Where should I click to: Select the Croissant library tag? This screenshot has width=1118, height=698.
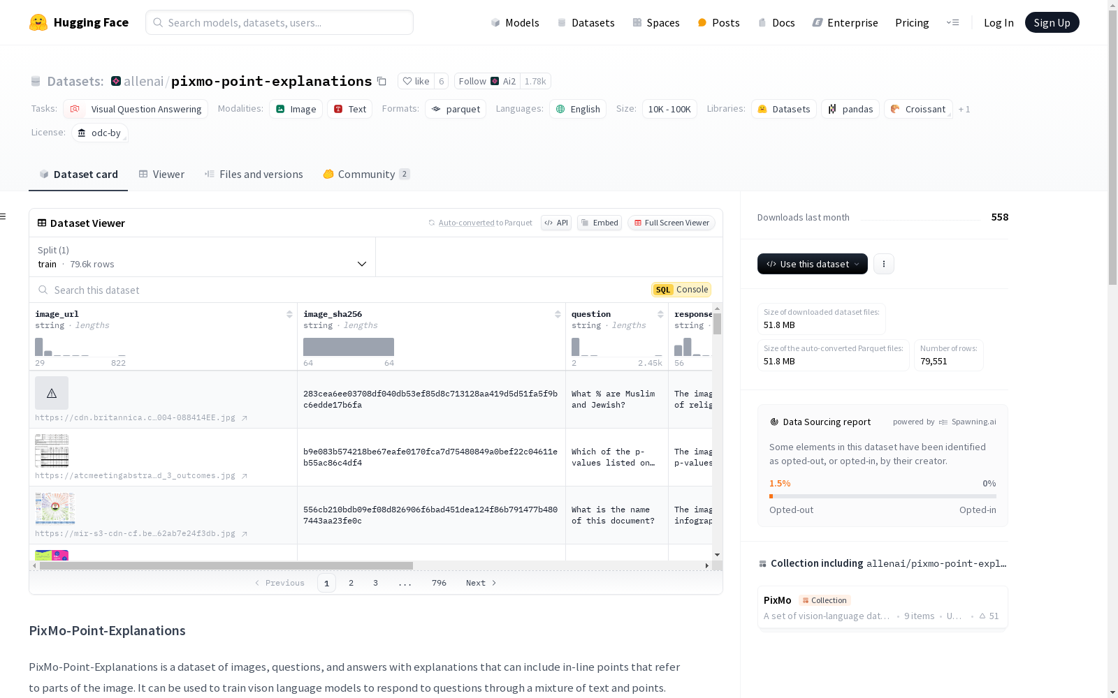[x=918, y=109]
